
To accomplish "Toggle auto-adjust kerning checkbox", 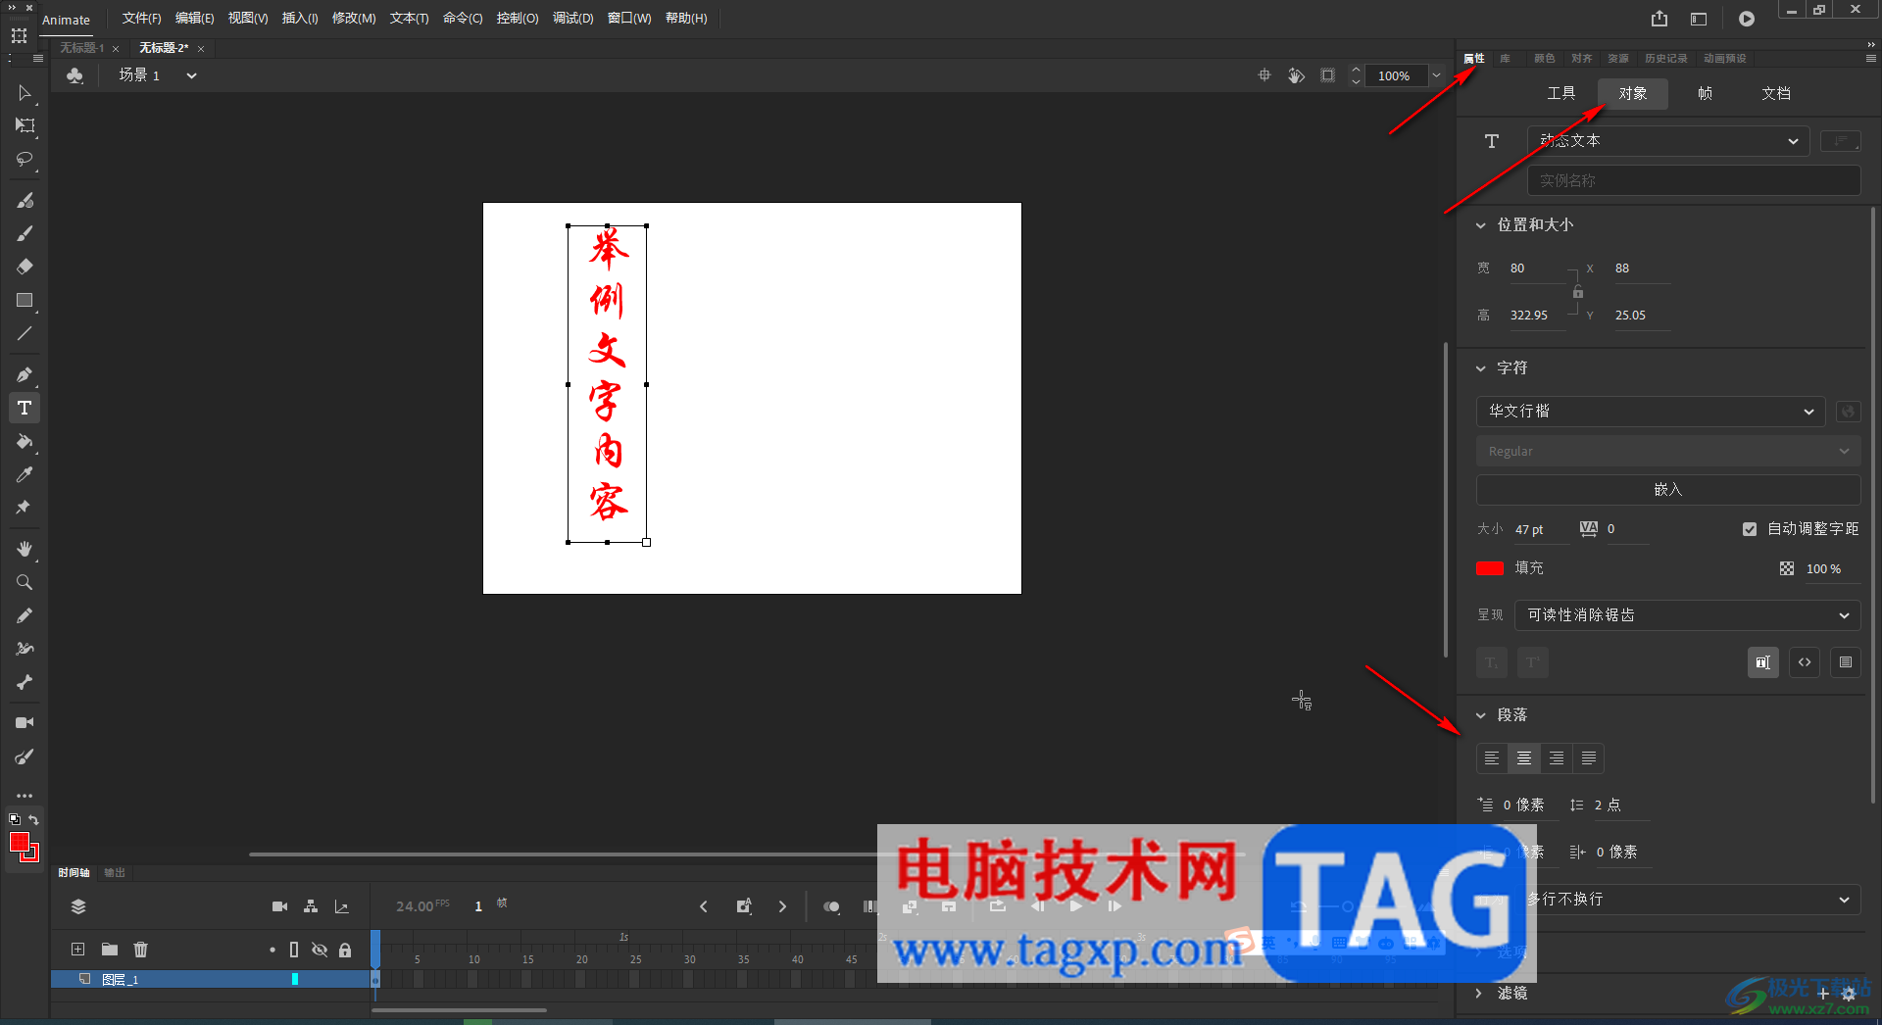I will [x=1750, y=529].
